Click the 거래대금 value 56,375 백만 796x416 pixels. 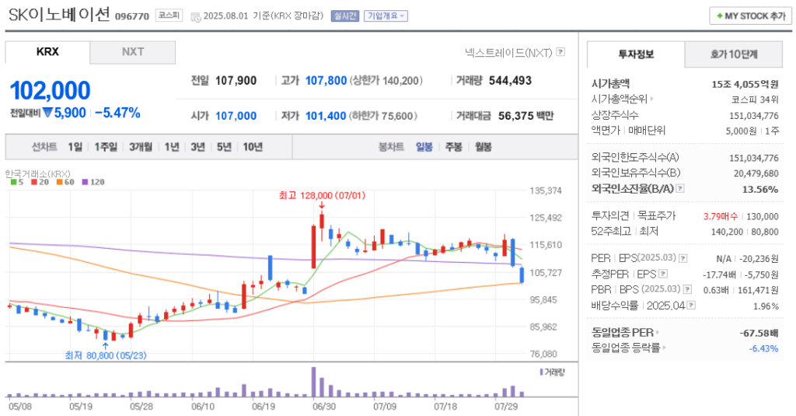tap(525, 116)
